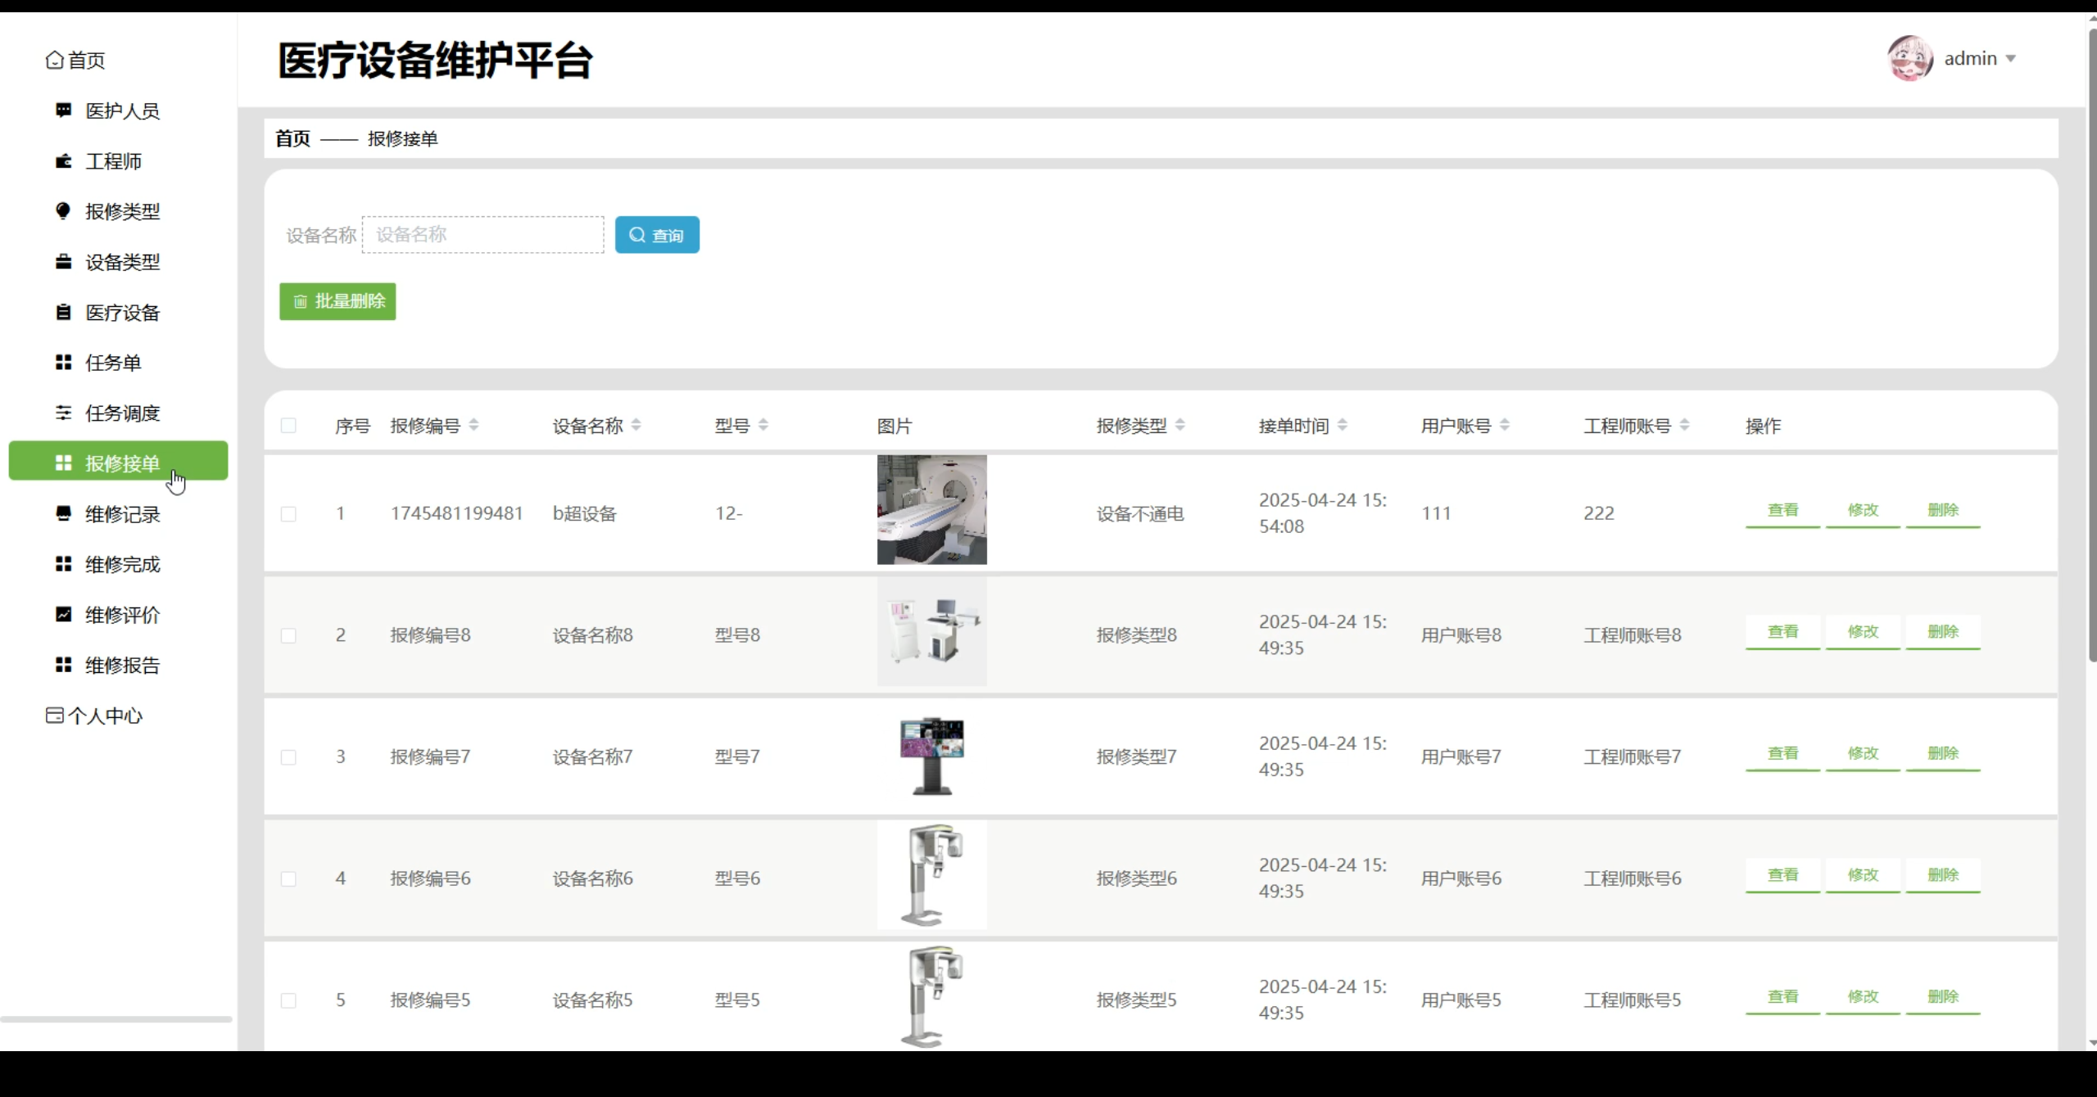Viewport: 2097px width, 1097px height.
Task: Click the home icon next to 首页
Action: click(53, 59)
